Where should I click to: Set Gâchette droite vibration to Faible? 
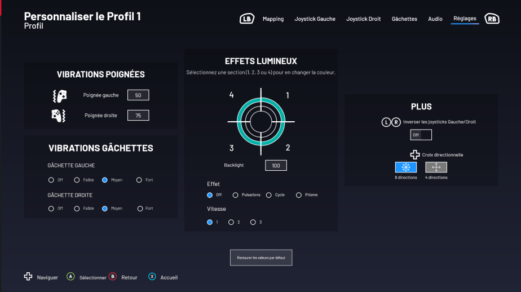click(x=77, y=209)
